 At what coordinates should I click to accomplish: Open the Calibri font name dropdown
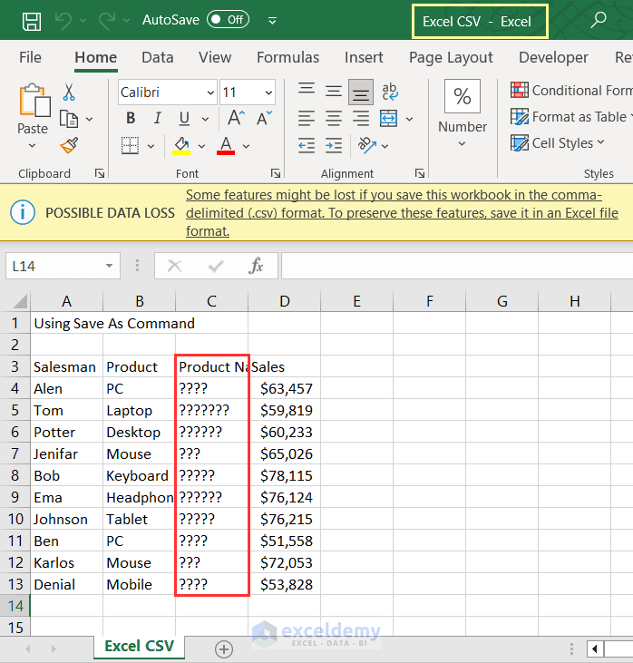[x=210, y=93]
